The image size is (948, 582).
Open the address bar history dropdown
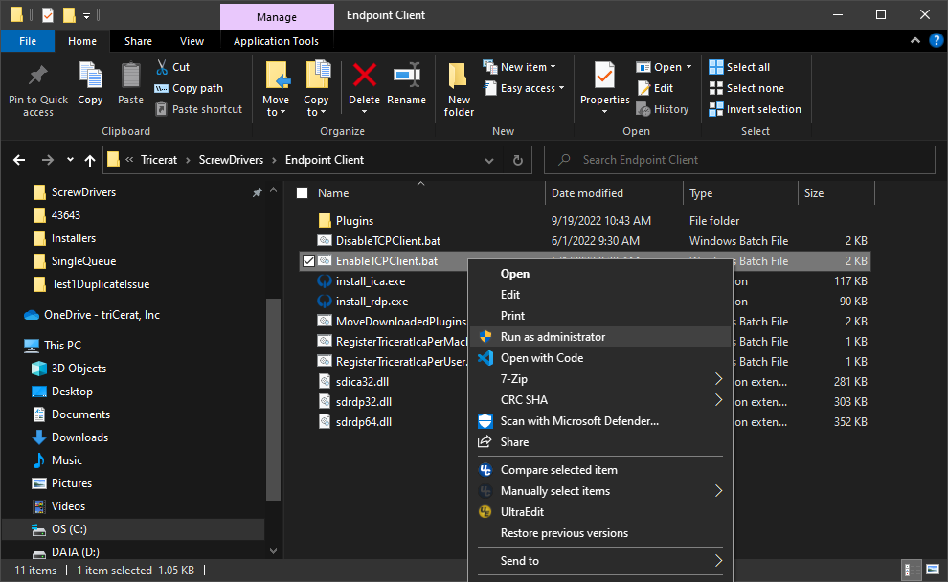pyautogui.click(x=493, y=160)
